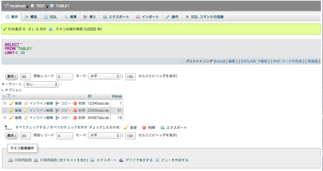Check the row 34567abcde checkbox
The height and width of the screenshot is (171, 323).
(5, 118)
